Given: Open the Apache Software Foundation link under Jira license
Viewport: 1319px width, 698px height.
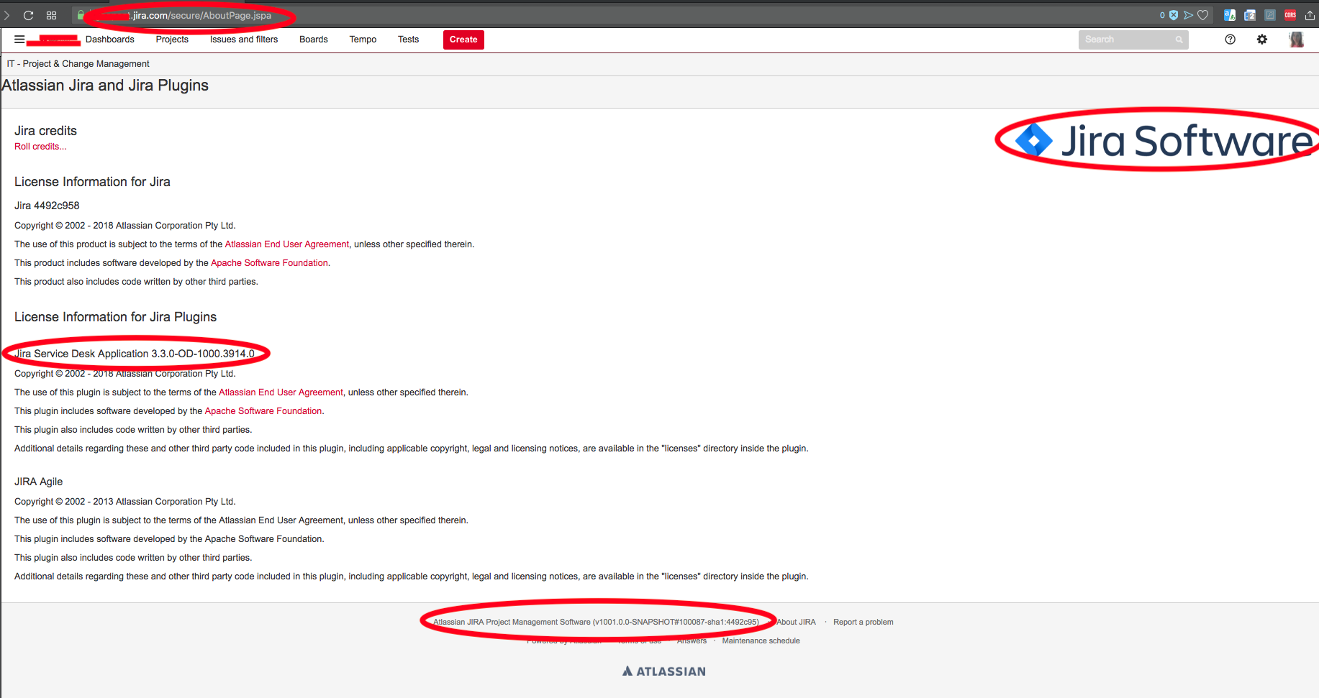Looking at the screenshot, I should pos(269,263).
